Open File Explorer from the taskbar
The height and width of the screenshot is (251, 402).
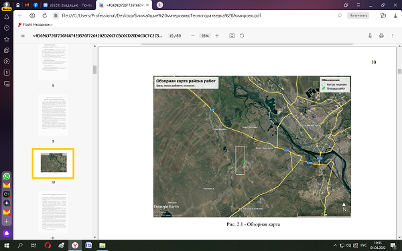tap(102, 246)
